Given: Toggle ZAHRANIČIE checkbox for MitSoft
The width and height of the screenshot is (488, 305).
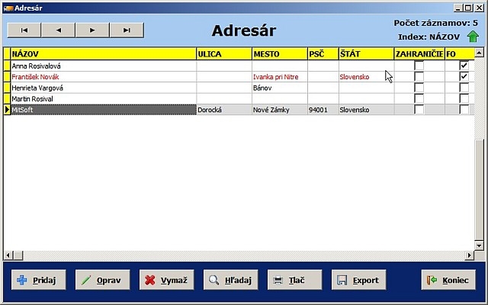Looking at the screenshot, I should pos(419,110).
